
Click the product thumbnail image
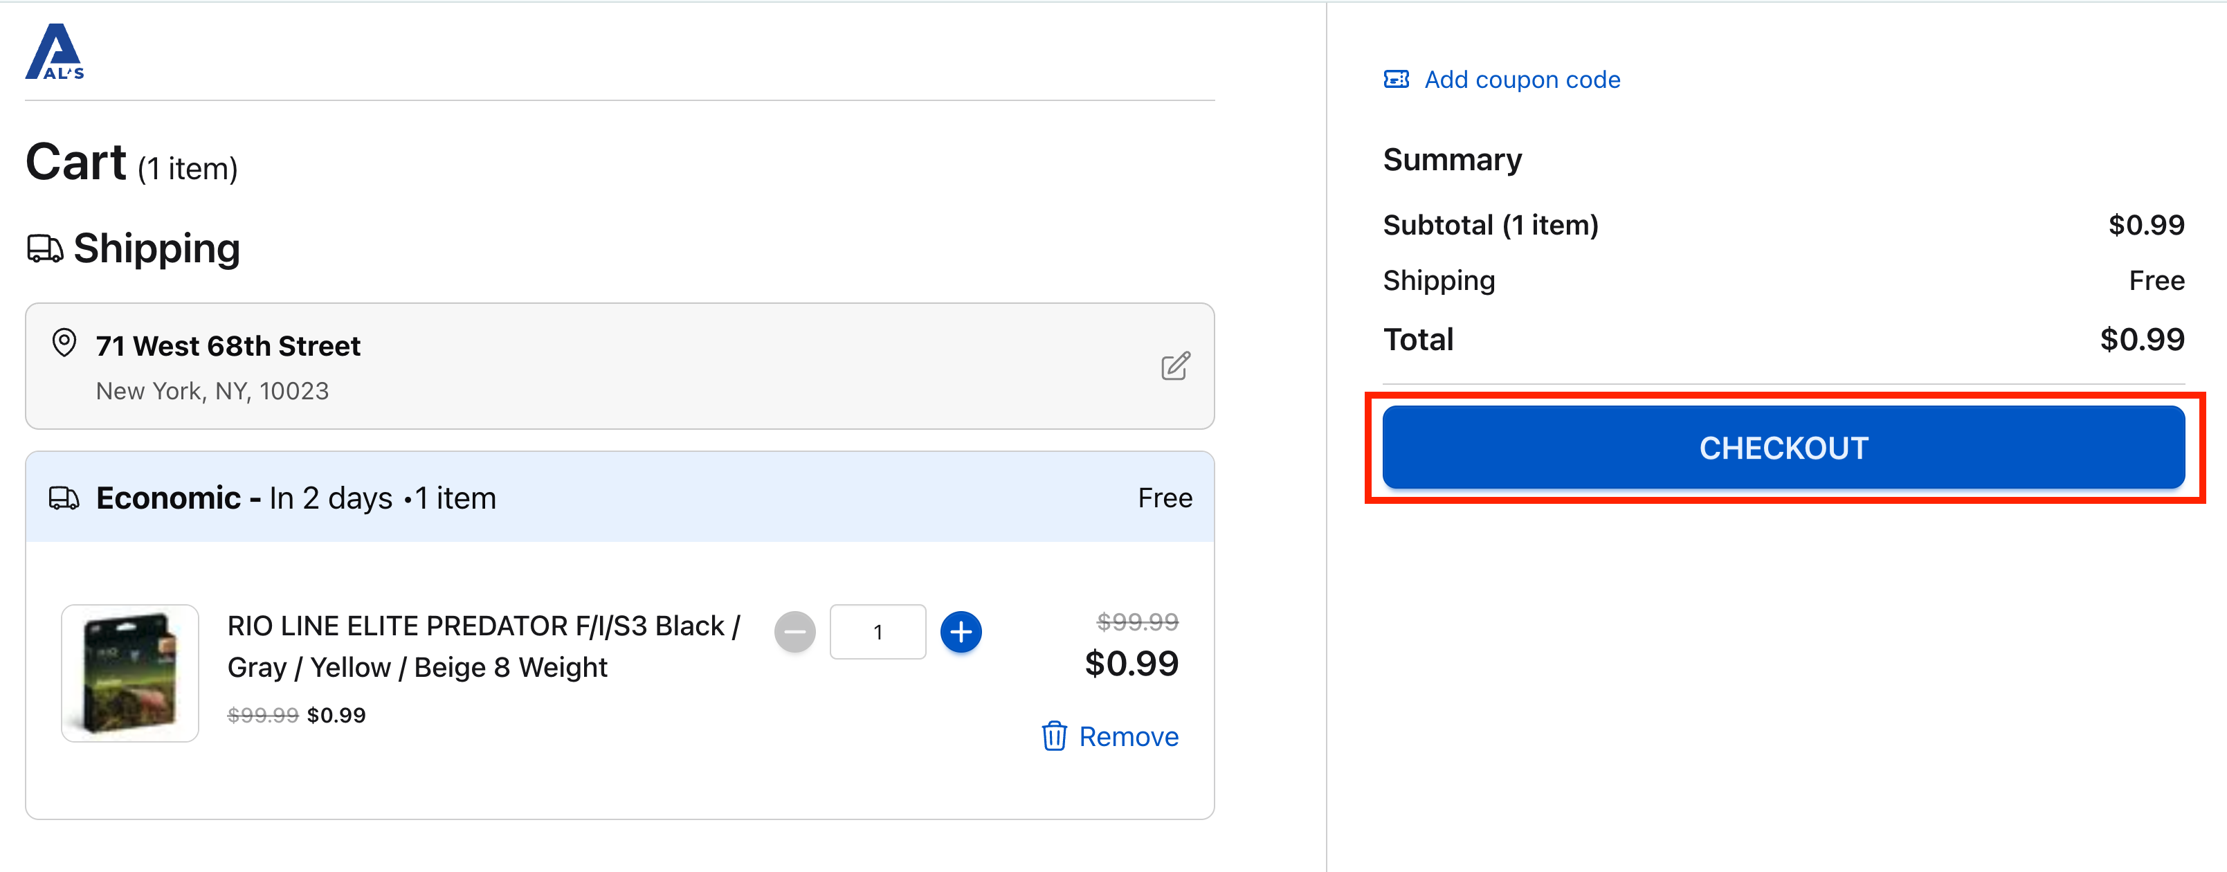pos(129,674)
